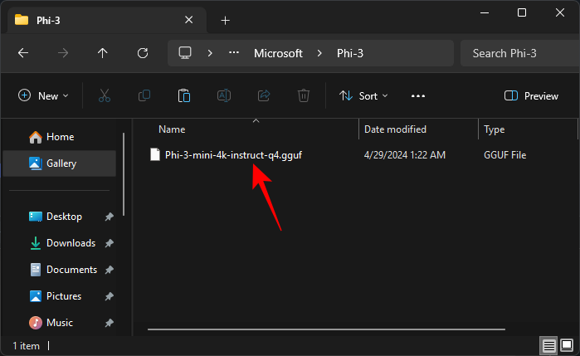580x356 pixels.
Task: Go forward with the right arrow
Action: tap(63, 53)
